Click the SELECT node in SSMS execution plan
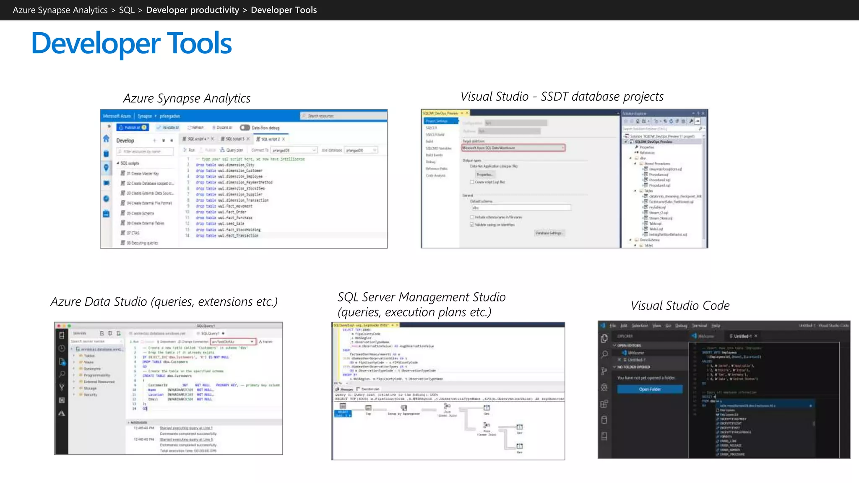Screen dimensions: 859x483 point(343,410)
